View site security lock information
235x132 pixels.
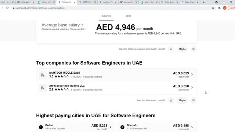point(14,8)
